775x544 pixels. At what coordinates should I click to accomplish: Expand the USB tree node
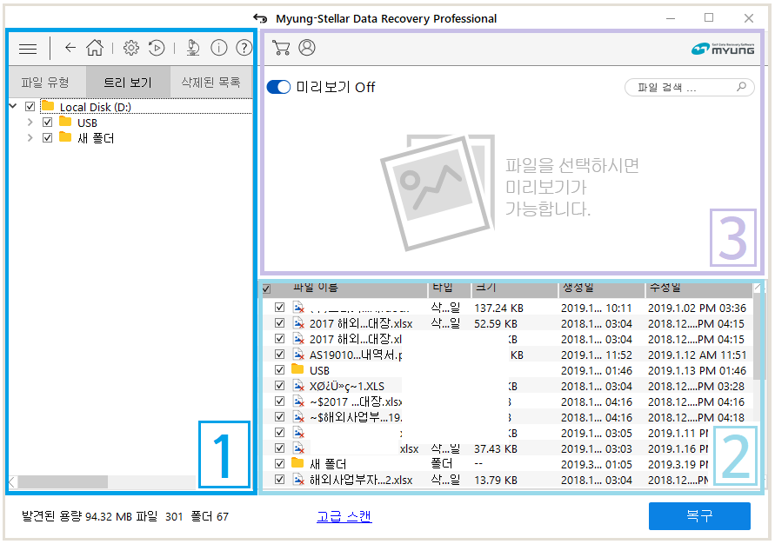[30, 122]
